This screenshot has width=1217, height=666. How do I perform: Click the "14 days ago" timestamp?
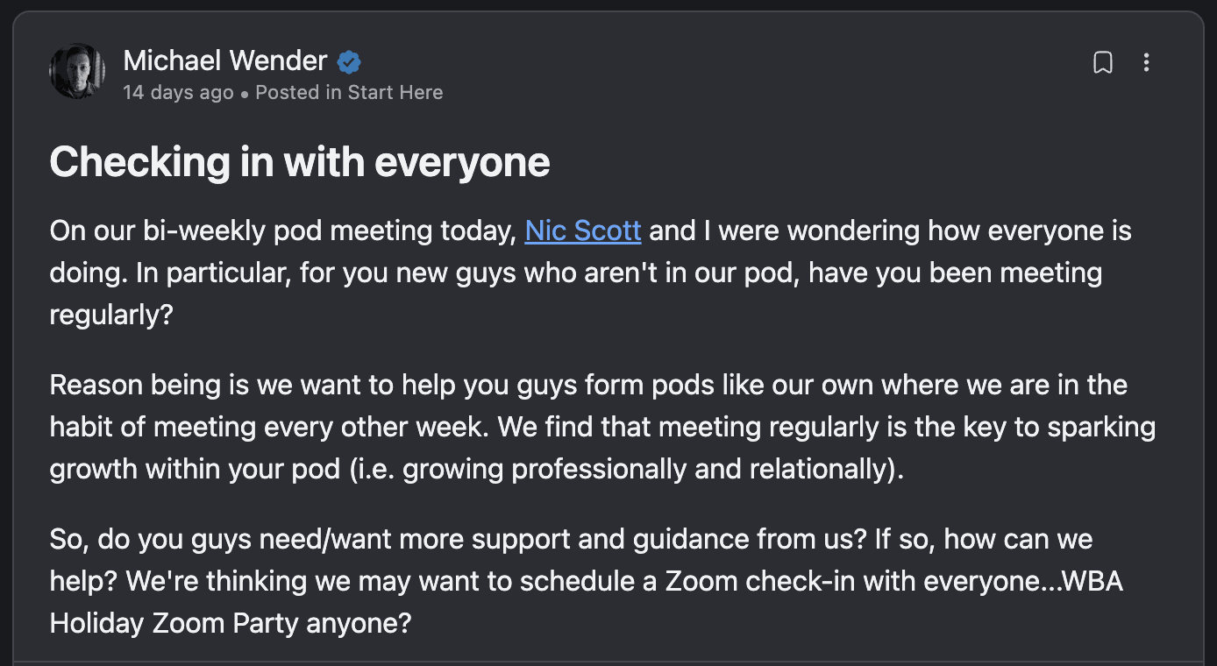[x=178, y=92]
